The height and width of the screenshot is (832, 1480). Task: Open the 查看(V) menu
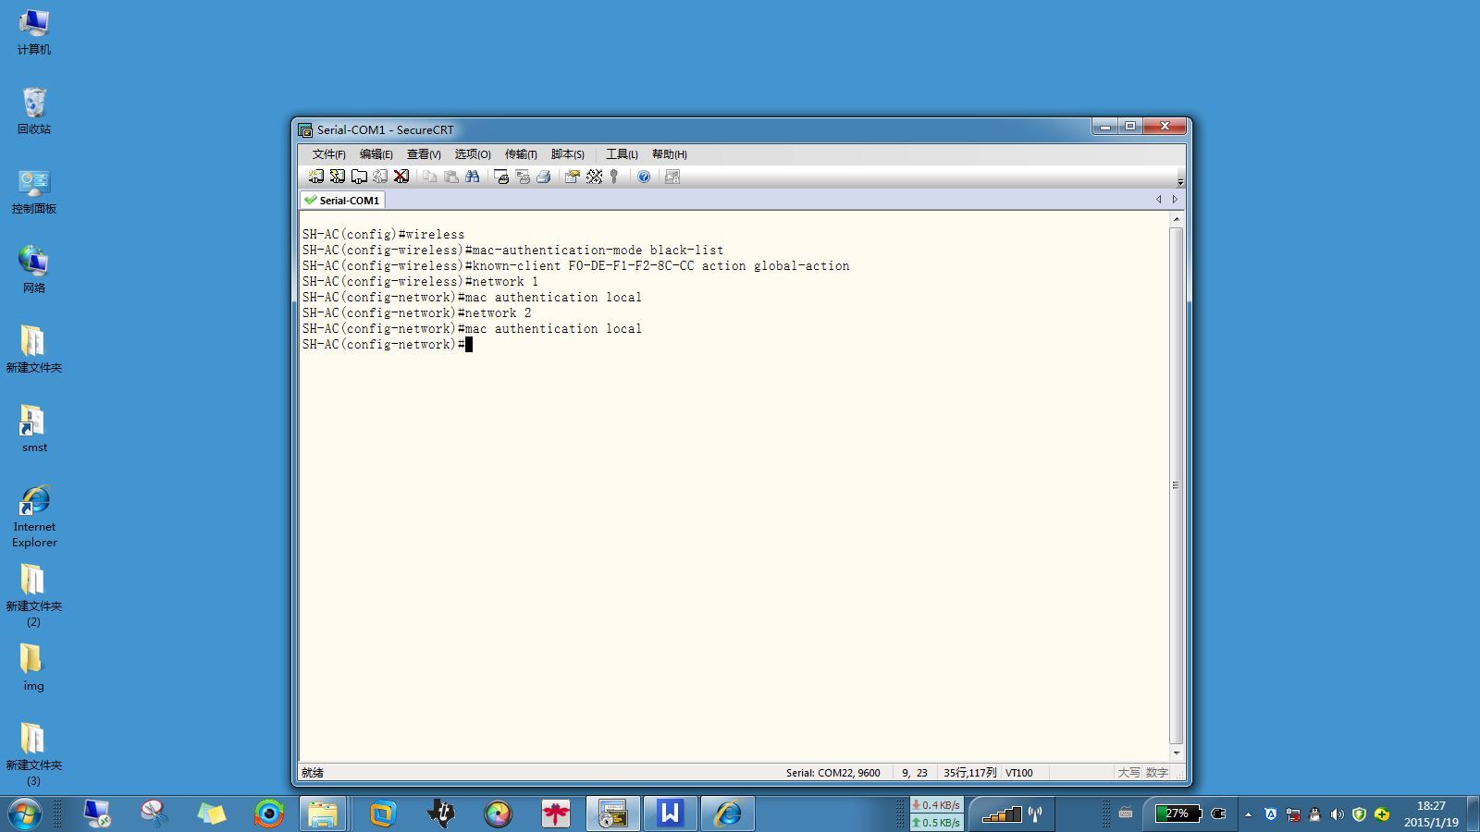tap(424, 154)
